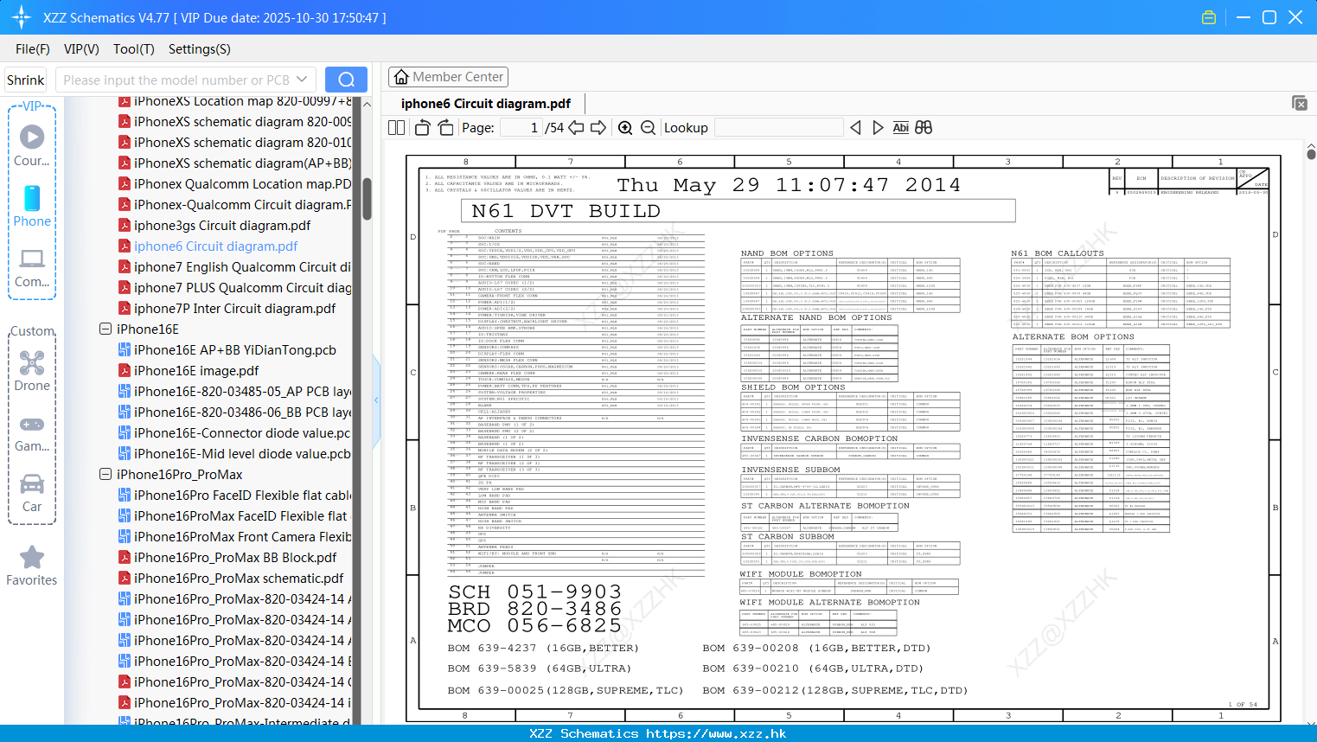Image resolution: width=1317 pixels, height=742 pixels.
Task: Open iPhone16E-820-03486-06_BB PCB layer file
Action: point(242,412)
